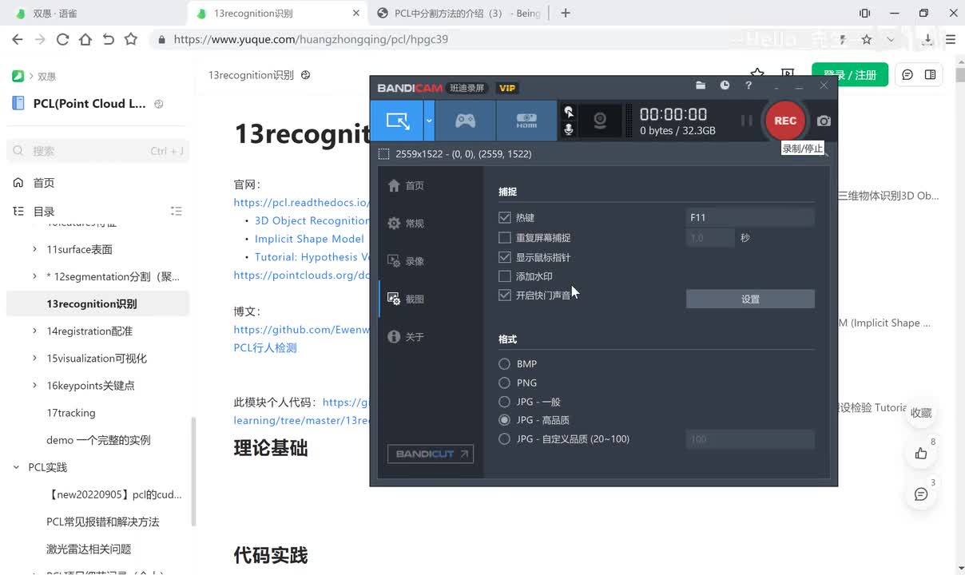Click the custom JPG quality value field

[x=750, y=439]
